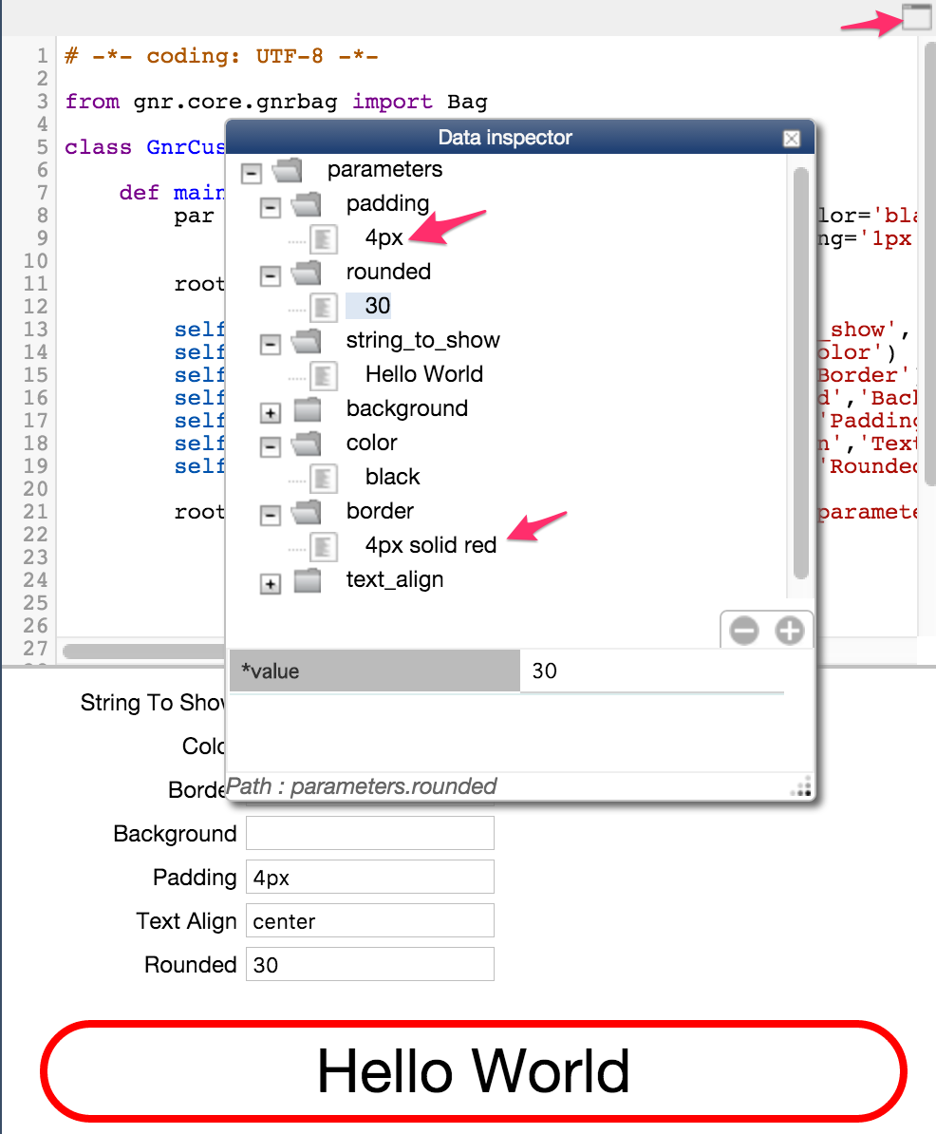The image size is (936, 1134).
Task: Click the Hello World rounded preview box
Action: coord(474,1071)
